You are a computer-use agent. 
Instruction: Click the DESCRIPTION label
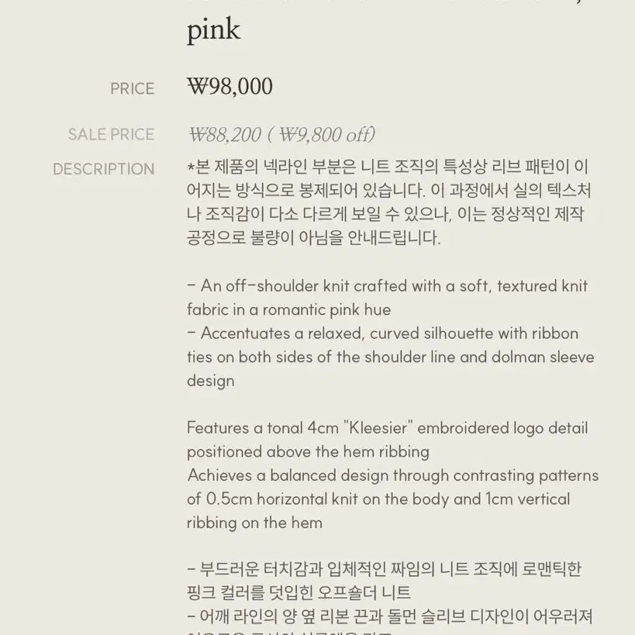[103, 169]
